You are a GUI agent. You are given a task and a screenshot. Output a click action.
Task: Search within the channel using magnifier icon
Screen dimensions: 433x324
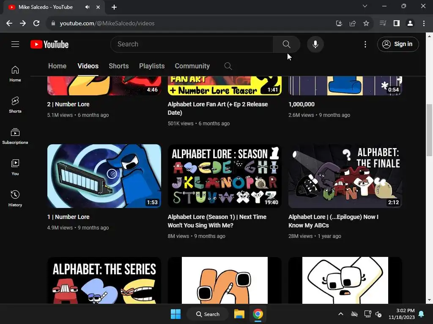pos(228,66)
